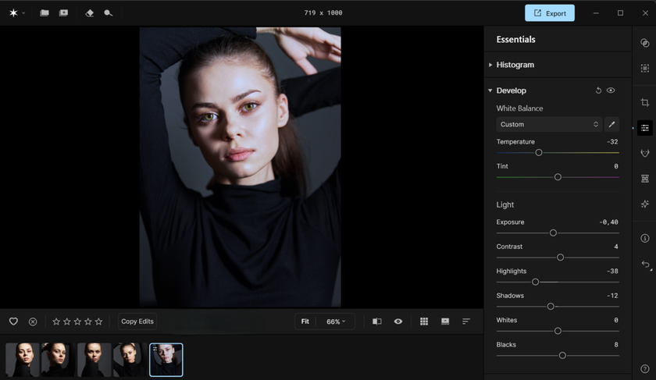Click the Exposure value -0,40

608,222
